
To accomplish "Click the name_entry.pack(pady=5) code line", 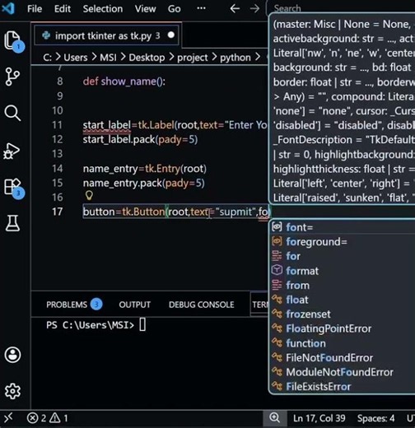I will 144,183.
